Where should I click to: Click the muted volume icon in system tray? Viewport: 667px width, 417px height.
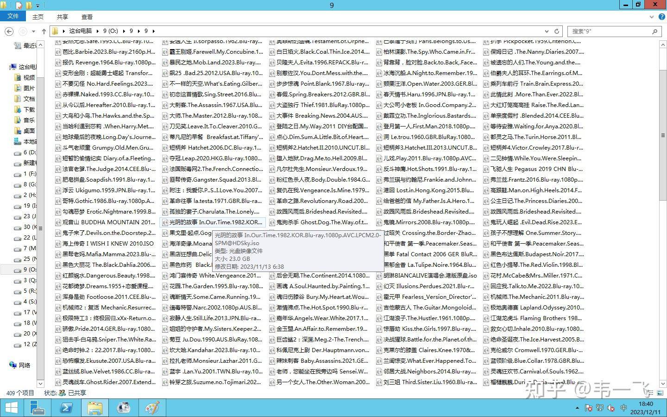pyautogui.click(x=611, y=408)
